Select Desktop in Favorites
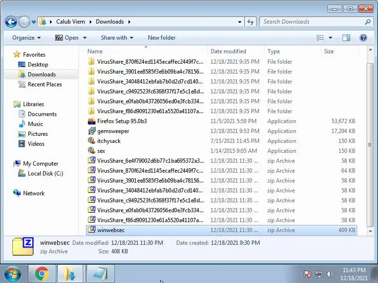Viewport: 378px width, 283px height. coord(38,65)
